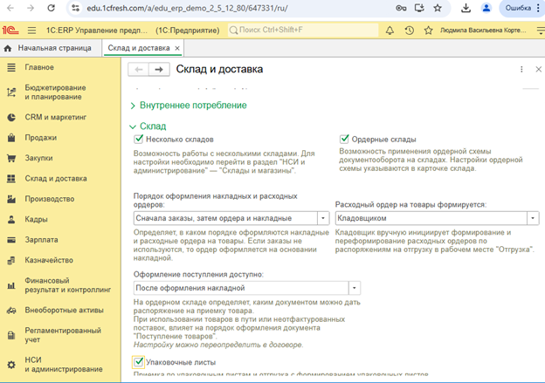Click the Производство factory icon
This screenshot has width=545, height=383.
[x=11, y=199]
